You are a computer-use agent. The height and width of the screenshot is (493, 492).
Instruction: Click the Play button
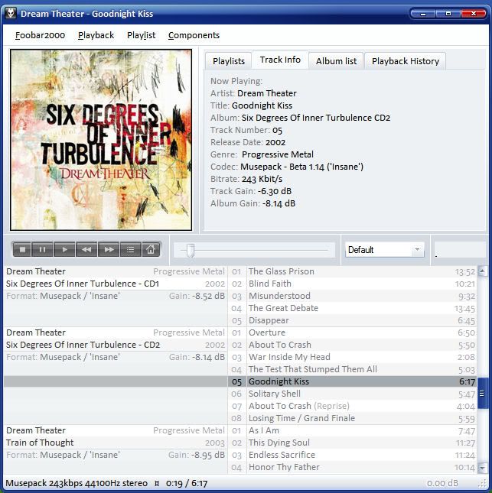point(64,250)
